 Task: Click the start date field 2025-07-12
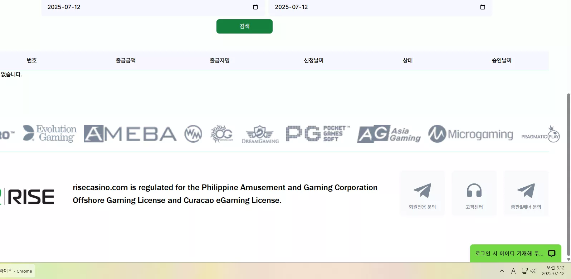coord(153,7)
